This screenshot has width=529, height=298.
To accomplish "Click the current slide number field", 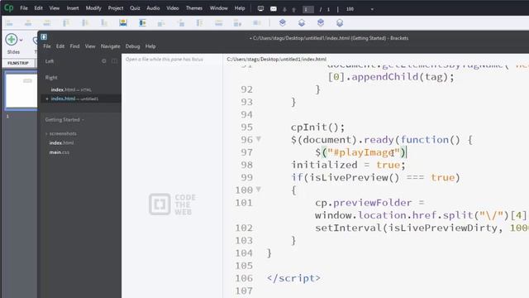I will pos(307,9).
